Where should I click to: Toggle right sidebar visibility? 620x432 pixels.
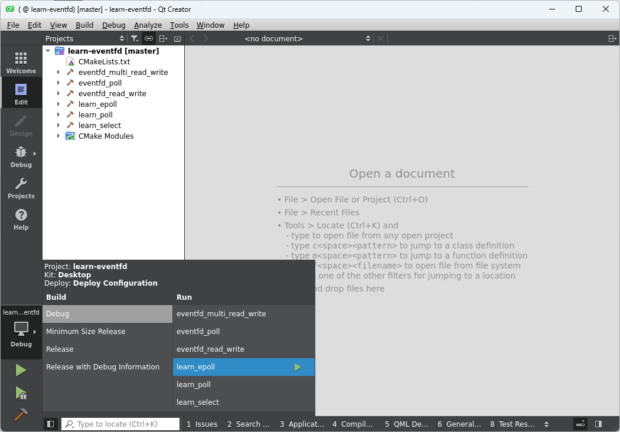599,424
